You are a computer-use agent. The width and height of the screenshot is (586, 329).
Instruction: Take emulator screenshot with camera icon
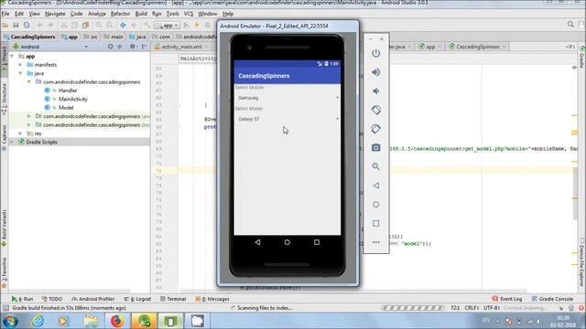click(x=376, y=148)
